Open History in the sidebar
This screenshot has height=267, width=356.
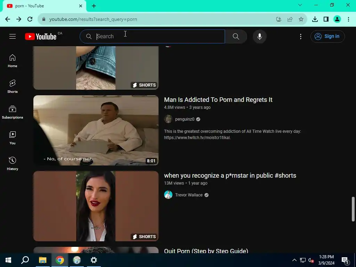point(13,163)
